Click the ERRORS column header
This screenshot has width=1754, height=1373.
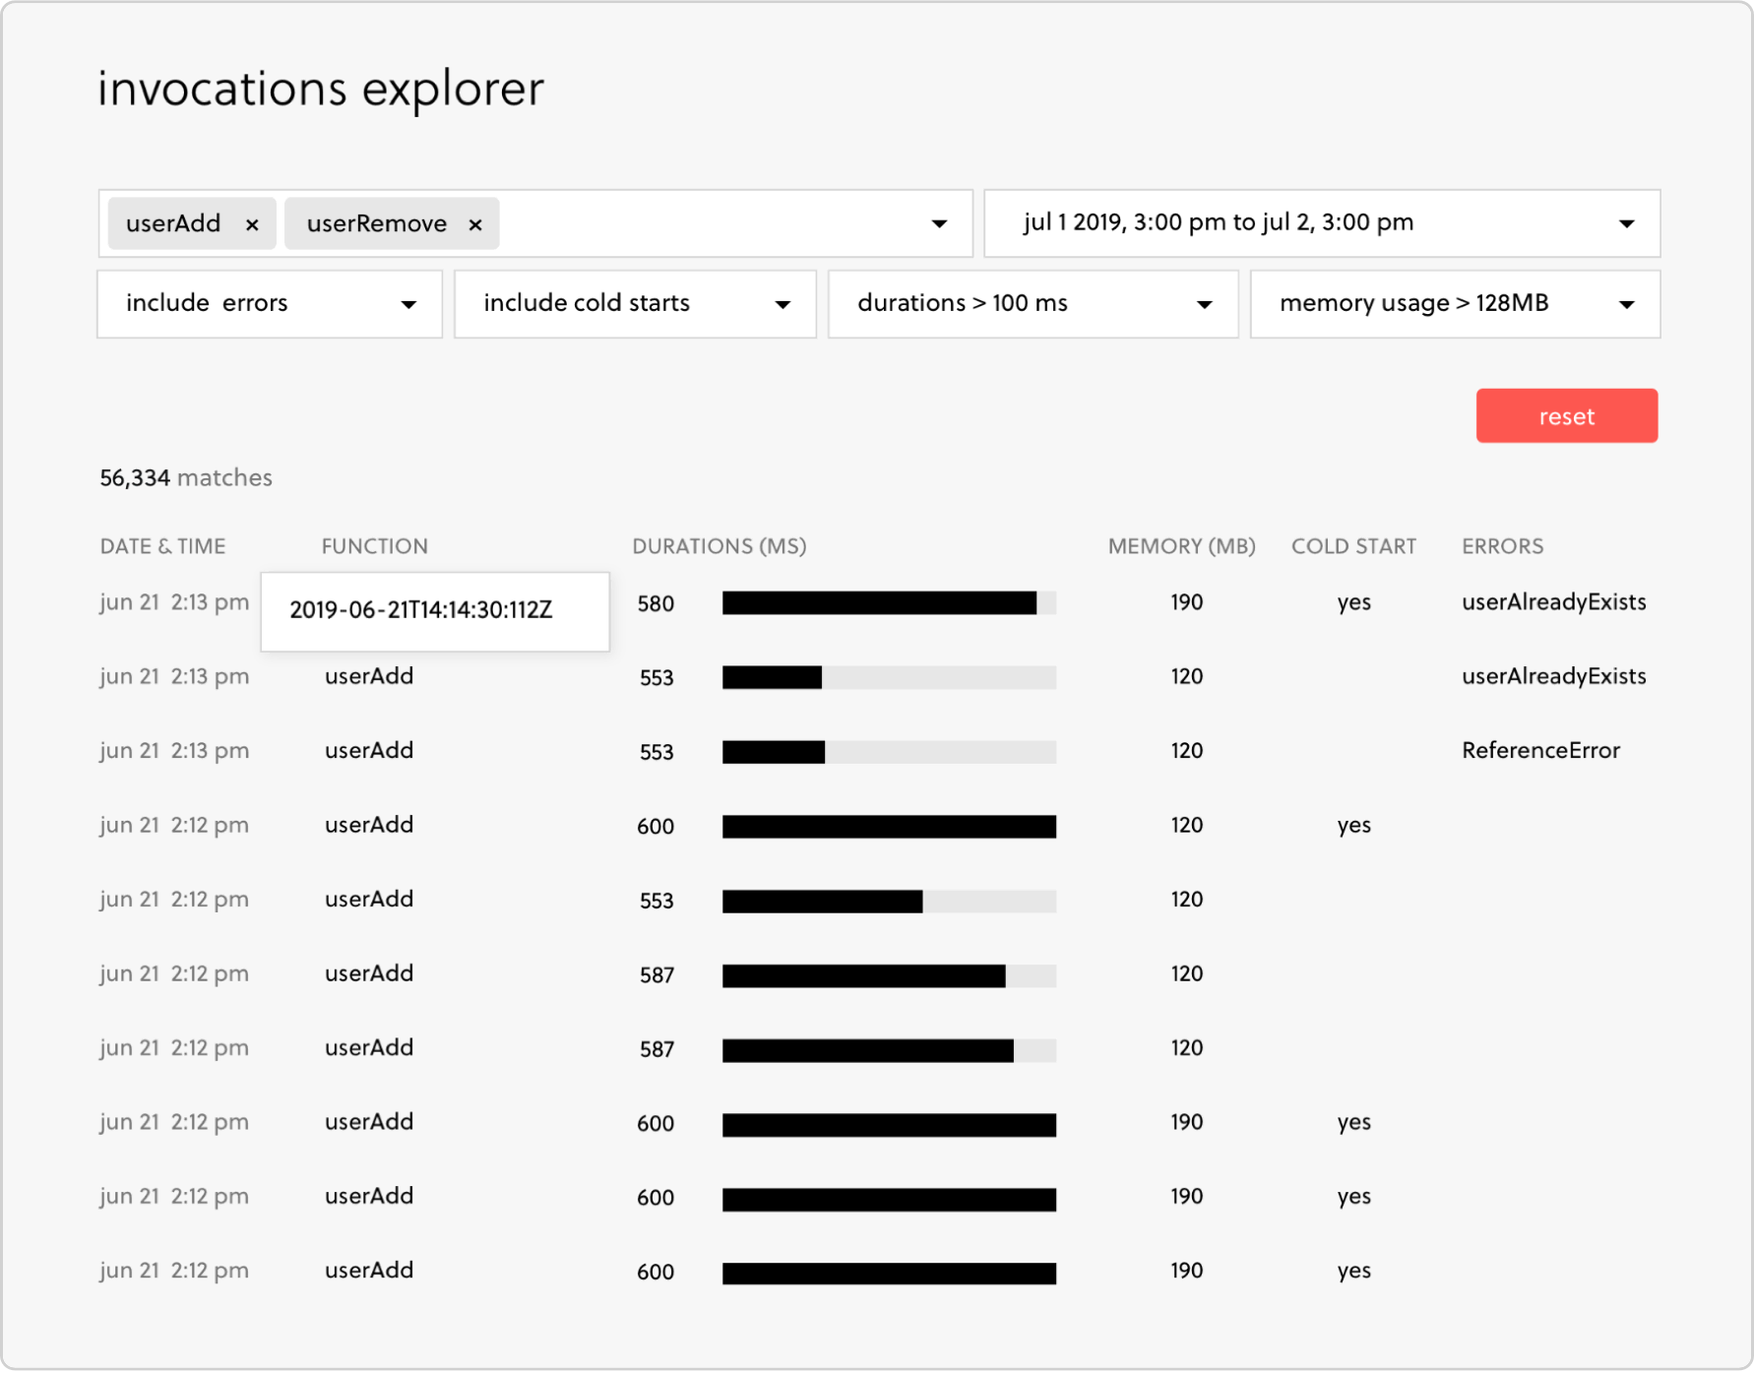1502,546
